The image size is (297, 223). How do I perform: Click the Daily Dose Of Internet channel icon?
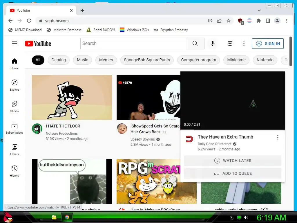pos(189,139)
